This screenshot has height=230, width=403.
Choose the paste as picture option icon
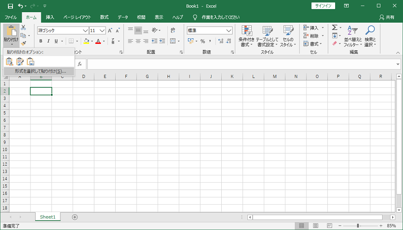[x=30, y=61]
